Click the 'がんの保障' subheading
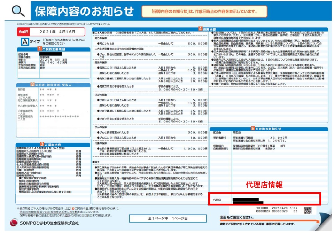This screenshot has height=233, width=334. [101, 127]
